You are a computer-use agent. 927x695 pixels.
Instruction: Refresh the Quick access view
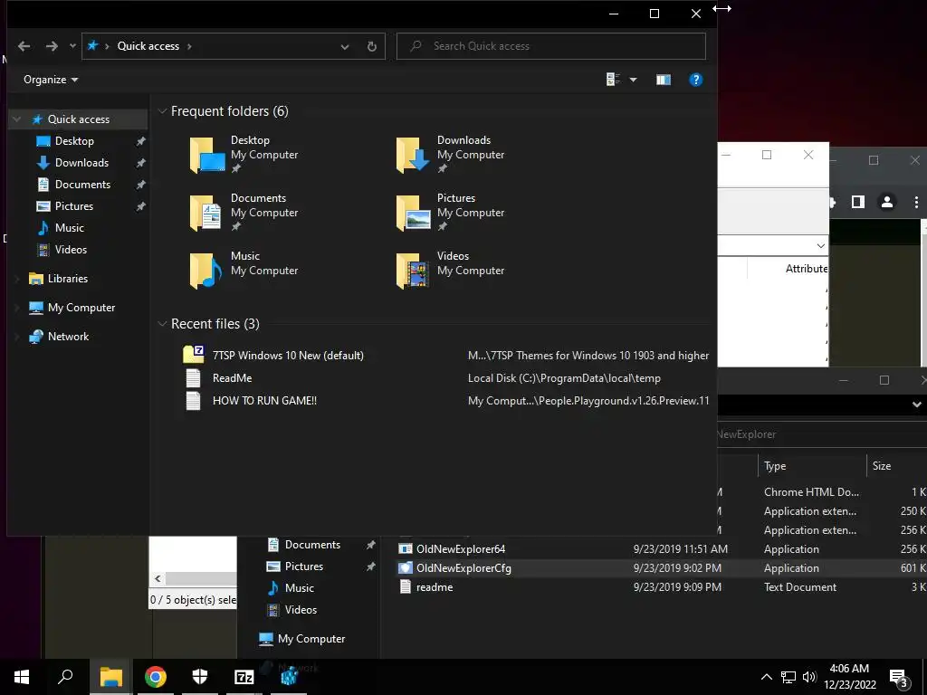[372, 46]
